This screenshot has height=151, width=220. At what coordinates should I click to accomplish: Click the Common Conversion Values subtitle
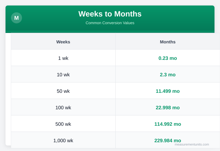coord(110,23)
